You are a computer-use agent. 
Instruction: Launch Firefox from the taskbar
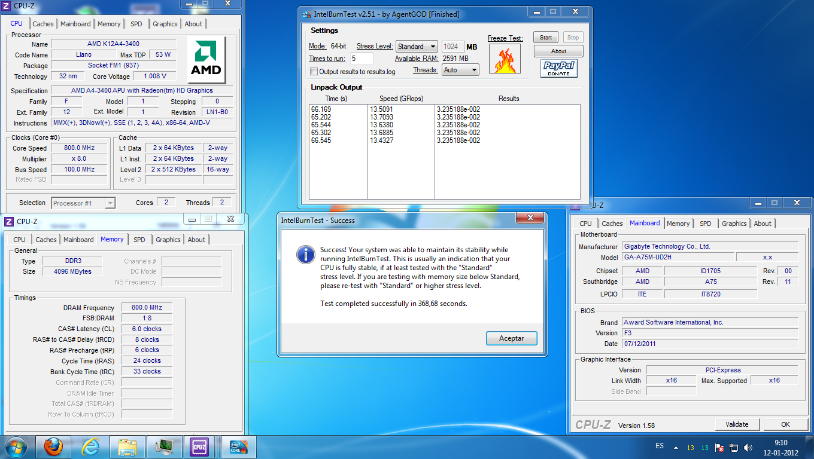53,447
